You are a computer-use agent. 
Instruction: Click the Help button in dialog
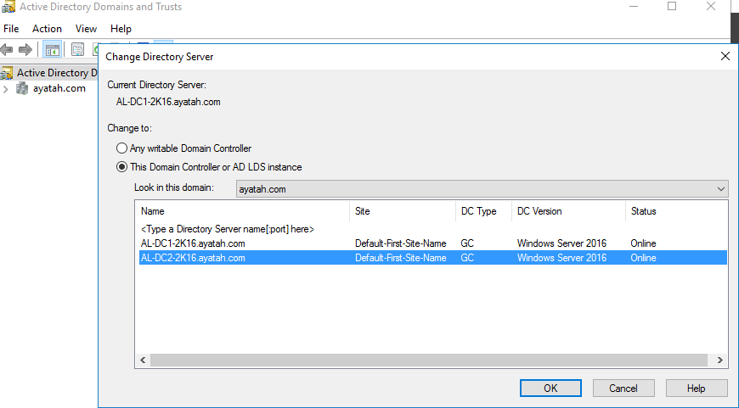[696, 388]
